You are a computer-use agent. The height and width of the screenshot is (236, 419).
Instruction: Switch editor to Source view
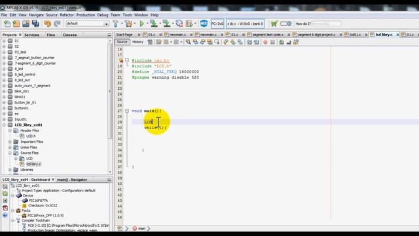[122, 42]
